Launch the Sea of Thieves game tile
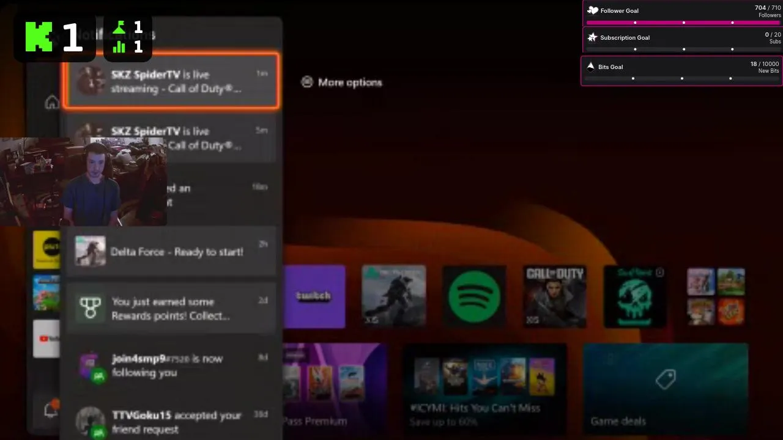The image size is (783, 440). pyautogui.click(x=636, y=296)
